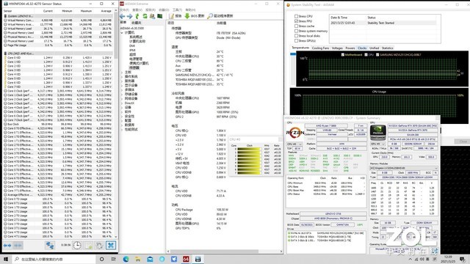
Task: Open CPU #0 selector dropdown in System Summary
Action: (294, 144)
